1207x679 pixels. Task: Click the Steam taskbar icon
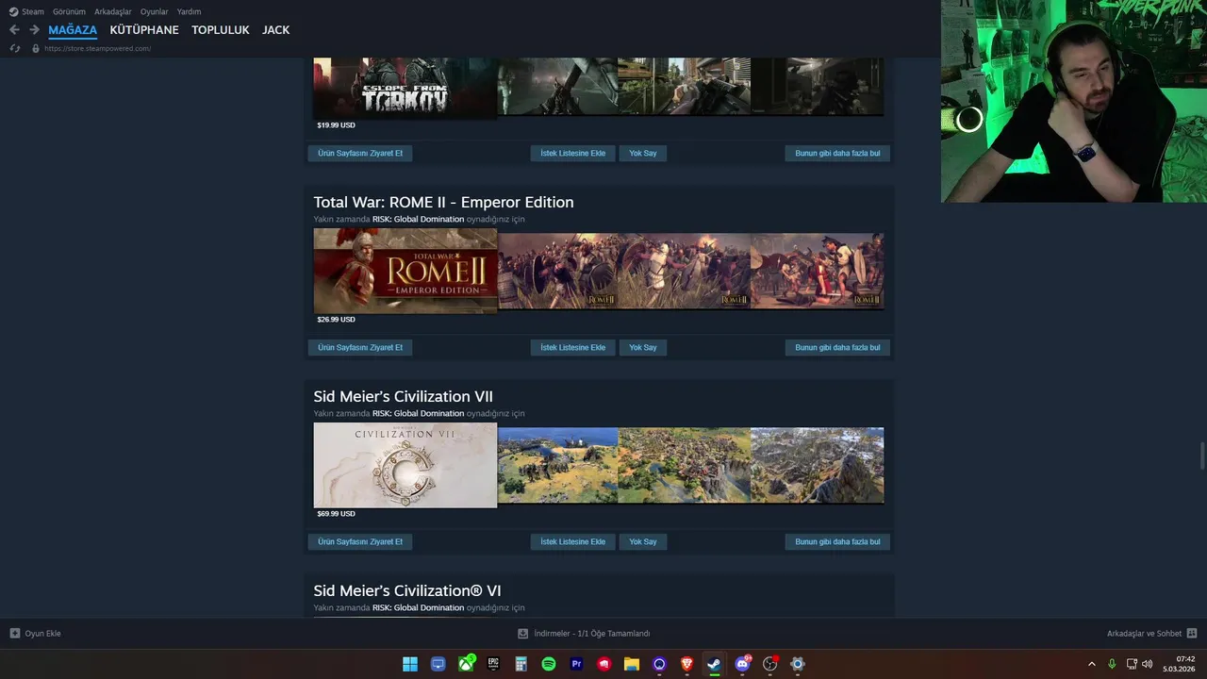[x=715, y=664]
